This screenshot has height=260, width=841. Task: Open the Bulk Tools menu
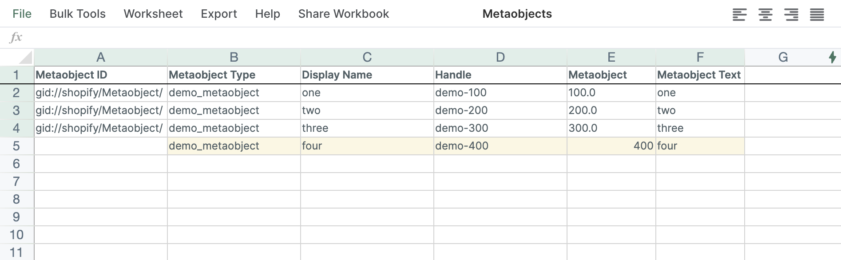click(77, 14)
